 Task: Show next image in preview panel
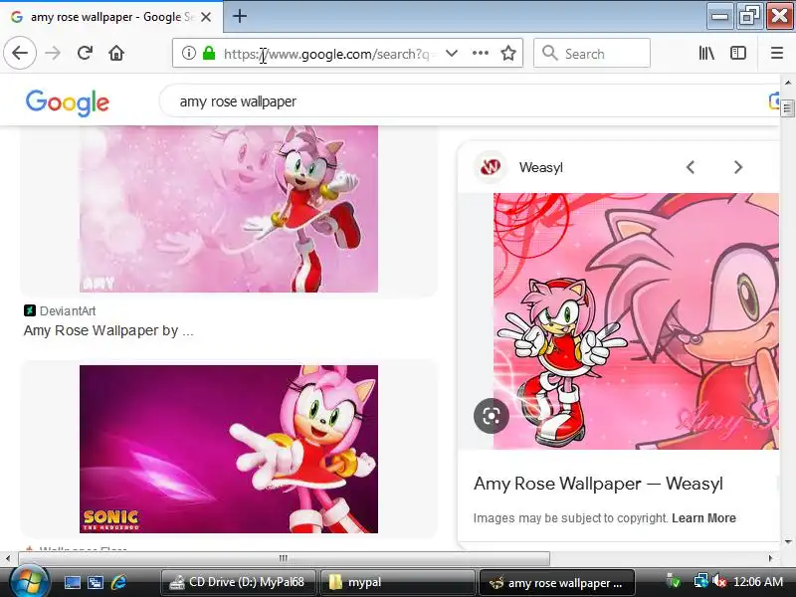tap(737, 167)
